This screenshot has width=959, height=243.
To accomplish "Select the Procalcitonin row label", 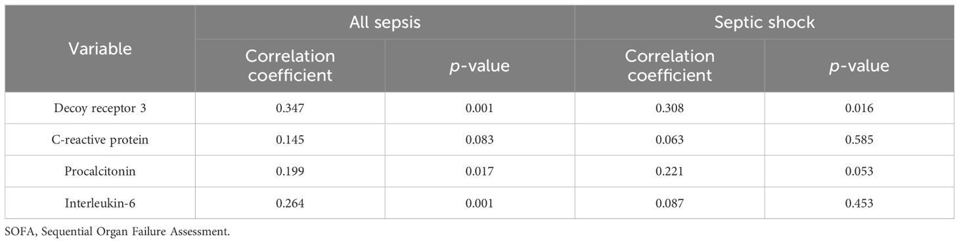I will click(100, 172).
